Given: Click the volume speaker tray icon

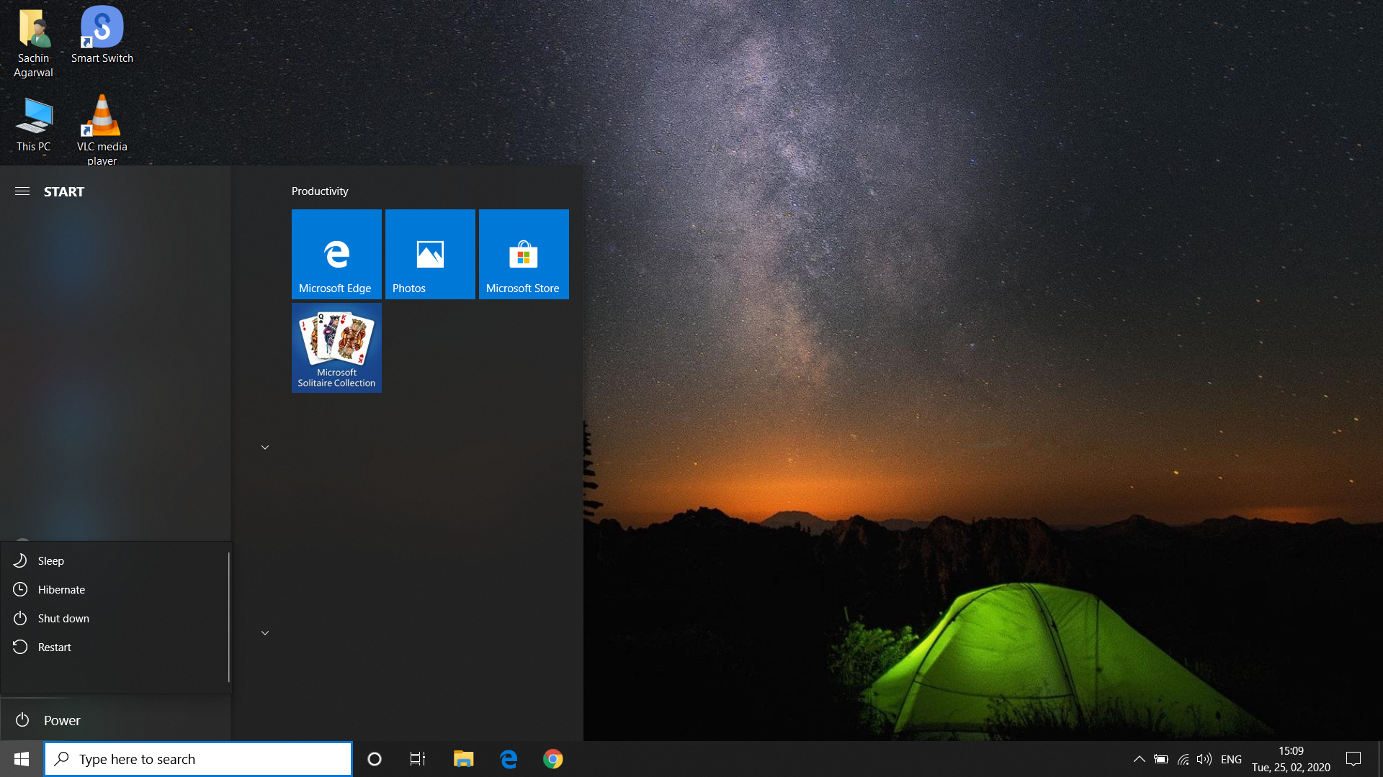Looking at the screenshot, I should pos(1204,759).
